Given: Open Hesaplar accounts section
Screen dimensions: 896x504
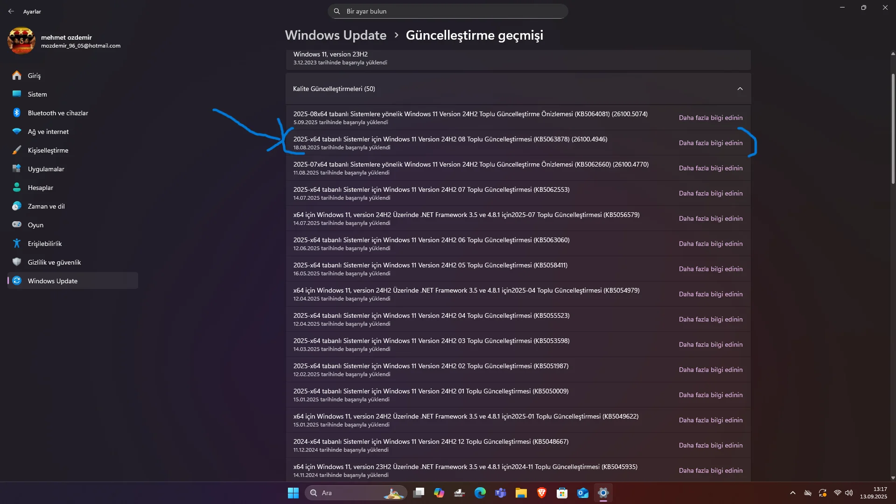Looking at the screenshot, I should pyautogui.click(x=40, y=188).
